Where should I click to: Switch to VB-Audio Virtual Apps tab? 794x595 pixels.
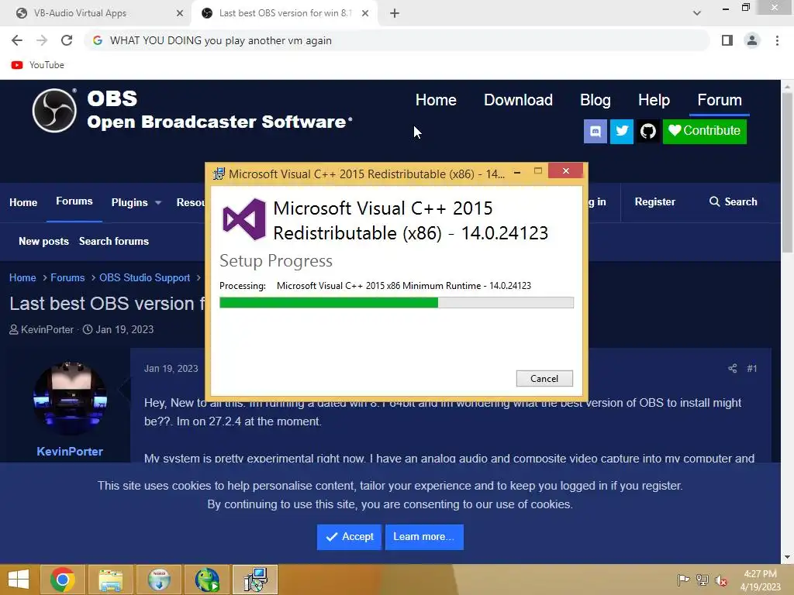pos(96,13)
